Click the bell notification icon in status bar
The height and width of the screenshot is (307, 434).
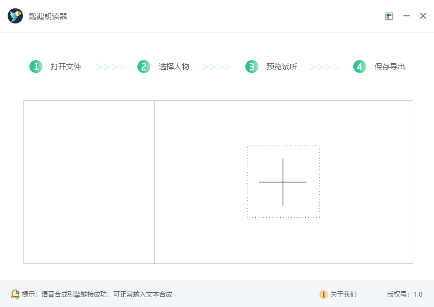pyautogui.click(x=15, y=294)
